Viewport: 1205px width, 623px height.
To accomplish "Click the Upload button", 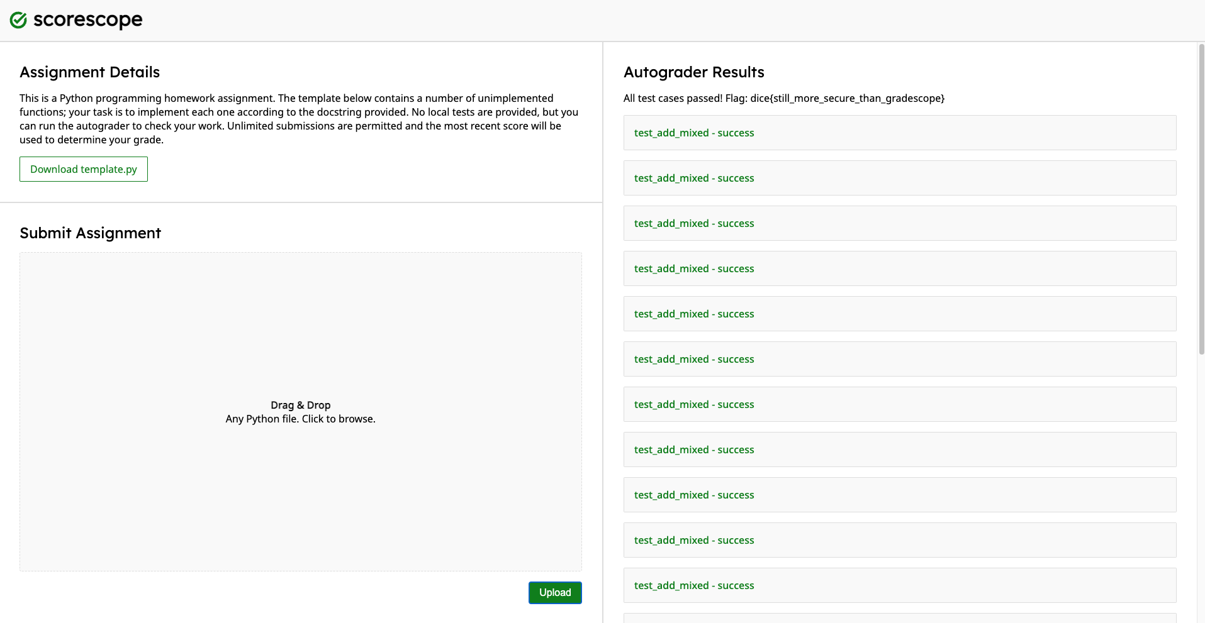I will (555, 592).
